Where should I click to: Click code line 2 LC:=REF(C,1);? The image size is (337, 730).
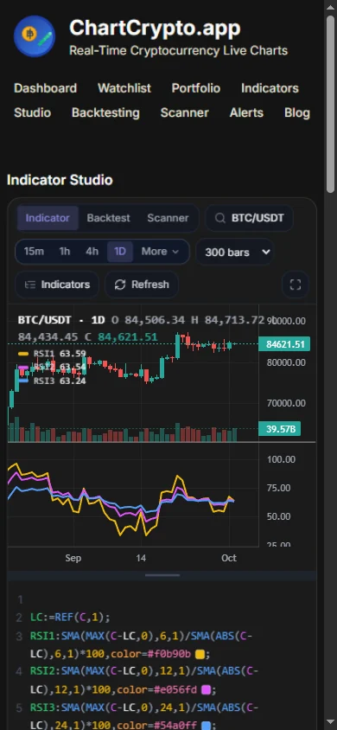[70, 618]
